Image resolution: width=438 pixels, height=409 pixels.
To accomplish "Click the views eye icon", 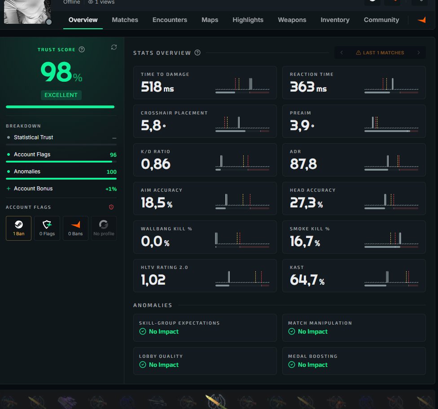I will [x=91, y=2].
